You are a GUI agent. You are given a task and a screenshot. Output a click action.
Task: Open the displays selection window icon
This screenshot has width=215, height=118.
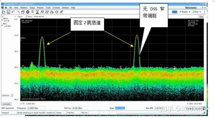[23, 12]
